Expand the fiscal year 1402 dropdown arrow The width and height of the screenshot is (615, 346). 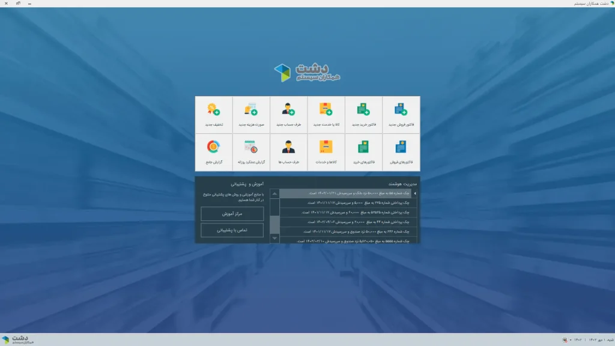tap(571, 340)
